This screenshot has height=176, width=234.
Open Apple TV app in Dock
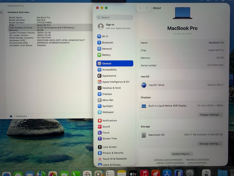[x=133, y=173]
